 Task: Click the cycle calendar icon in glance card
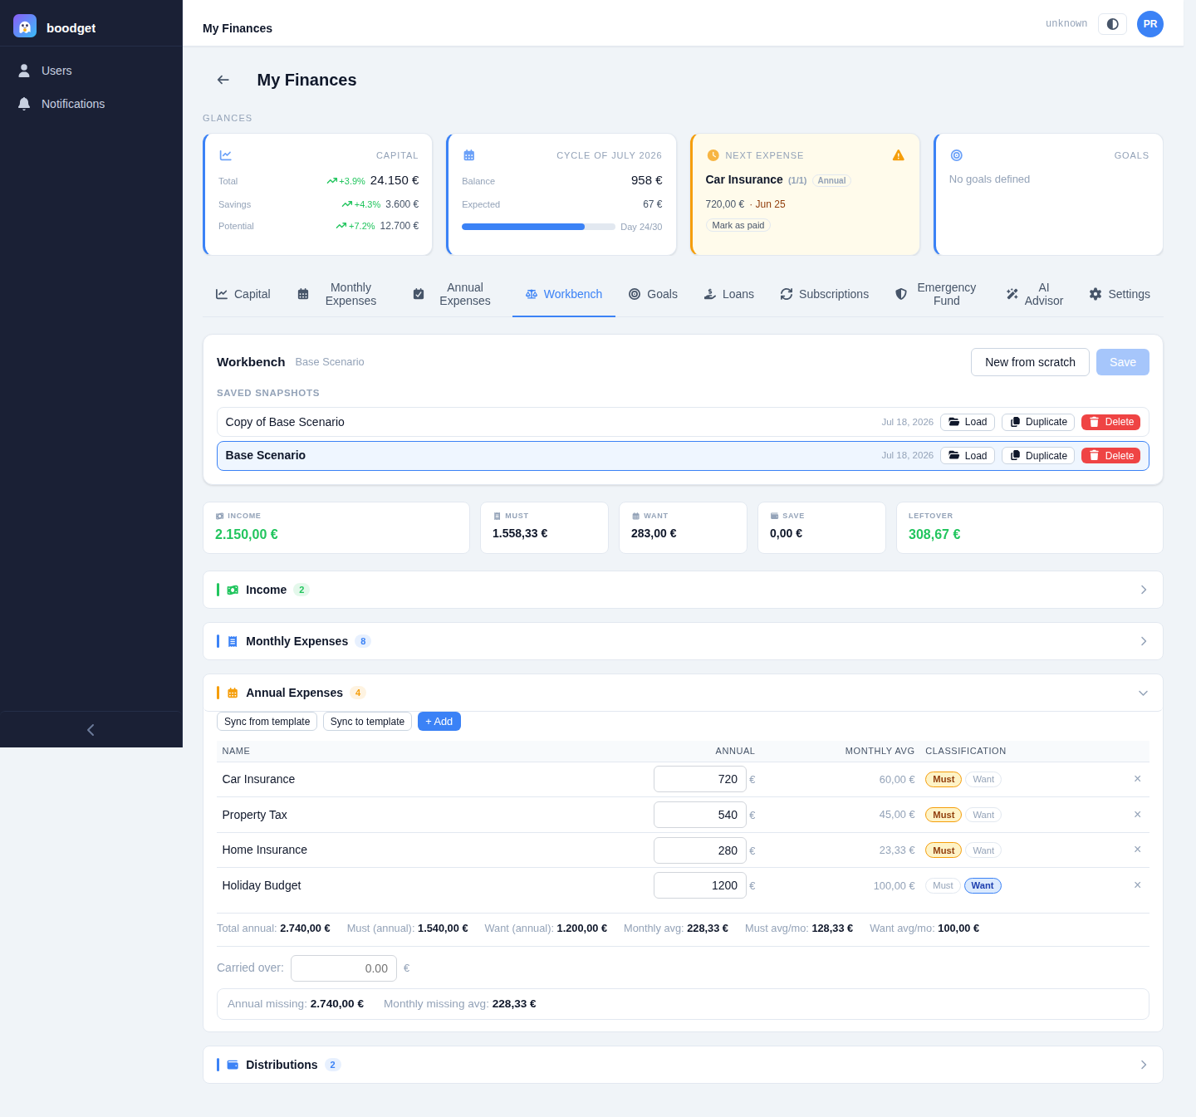tap(469, 155)
